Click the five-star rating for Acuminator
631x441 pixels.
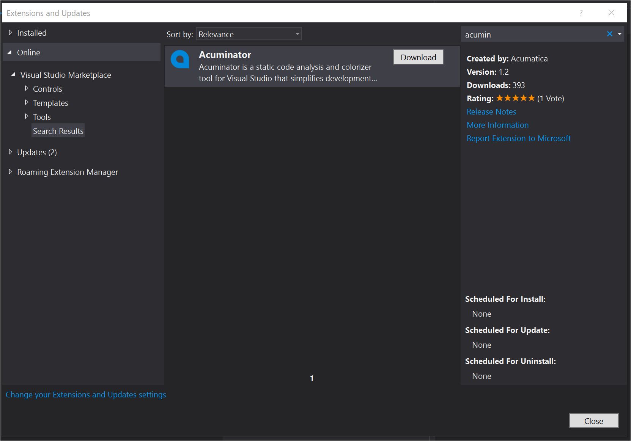(515, 98)
